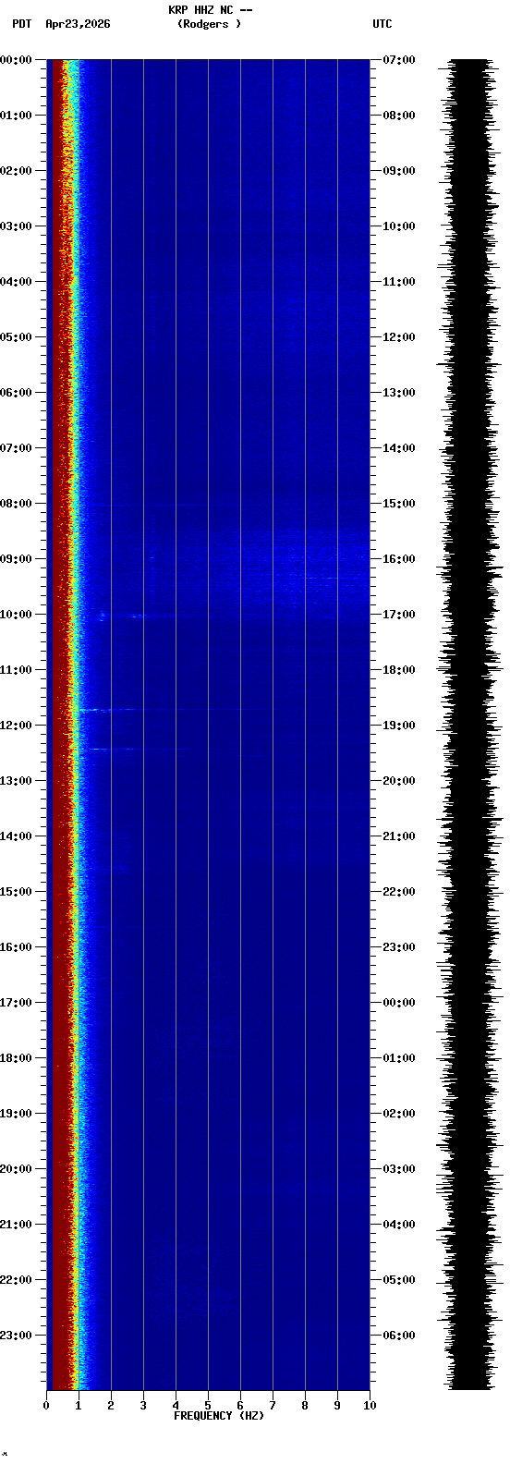Click the frequency axis tick label 8
This screenshot has width=510, height=1464.
305,1406
